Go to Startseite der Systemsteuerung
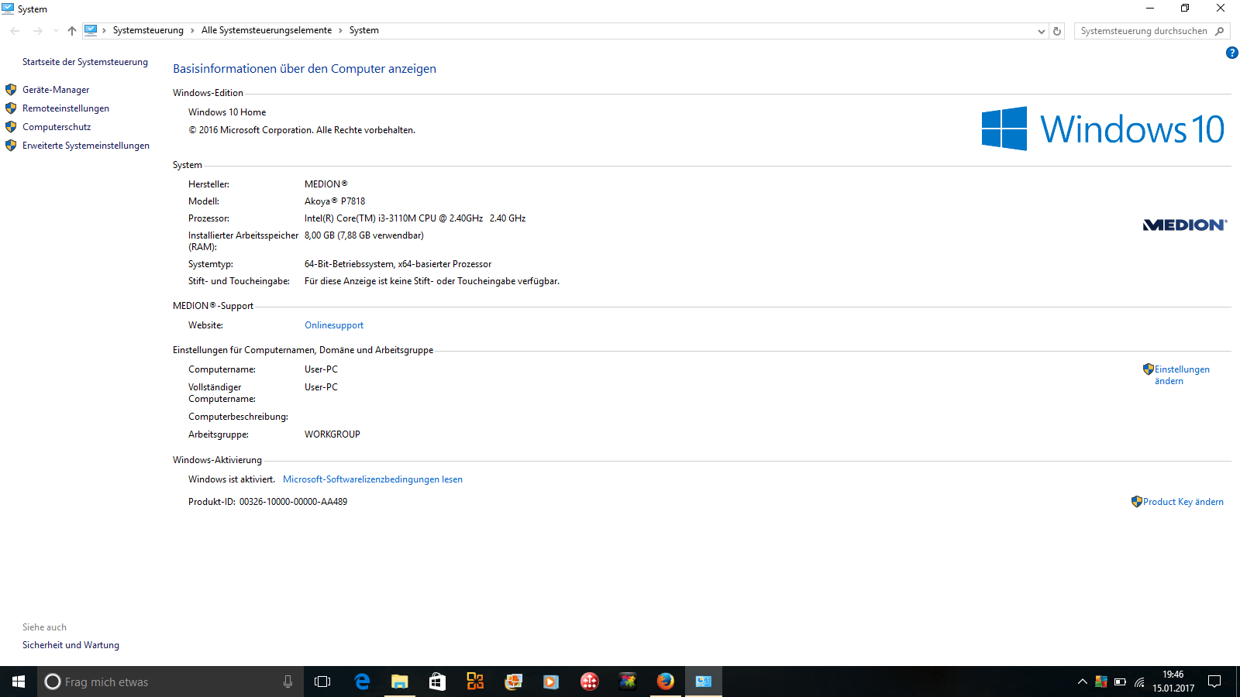Screen dimensions: 1240x697 pos(85,62)
